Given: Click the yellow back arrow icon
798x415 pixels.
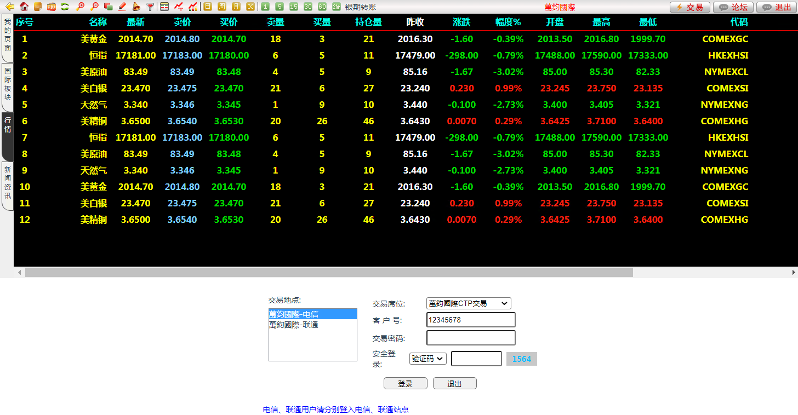Looking at the screenshot, I should click(x=9, y=7).
